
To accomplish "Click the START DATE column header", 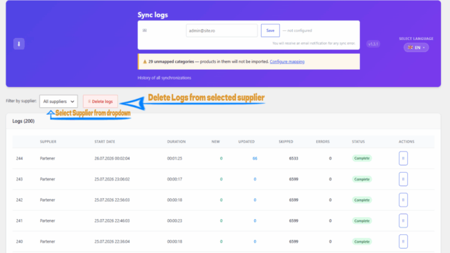I will tap(105, 142).
